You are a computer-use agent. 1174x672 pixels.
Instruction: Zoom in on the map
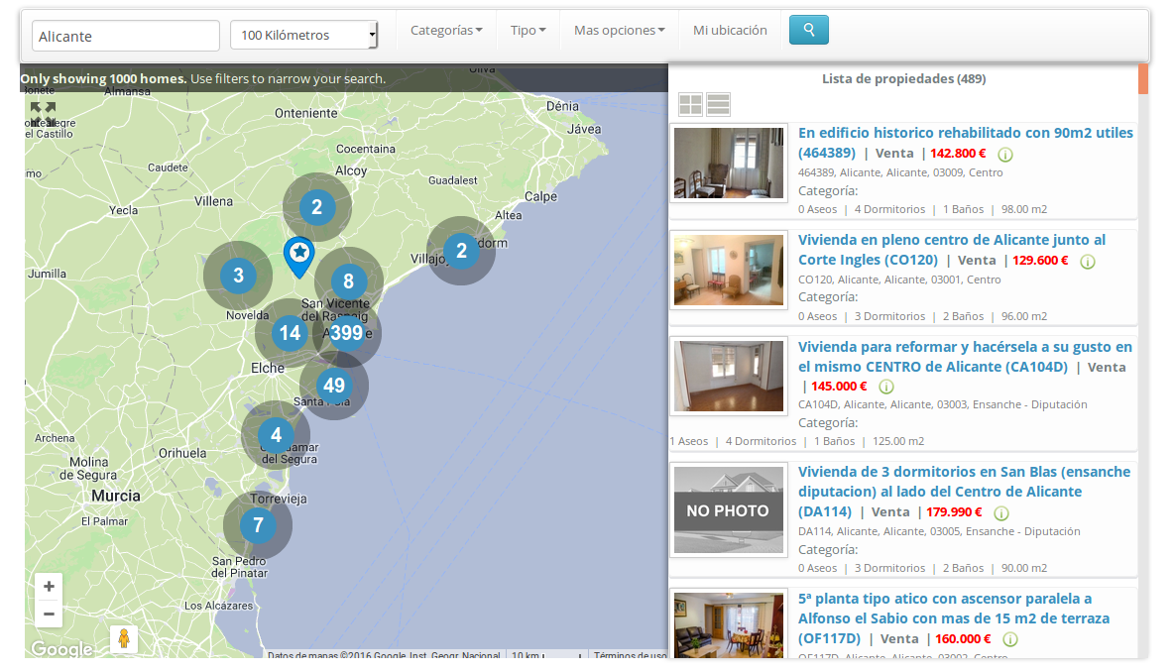coord(49,587)
